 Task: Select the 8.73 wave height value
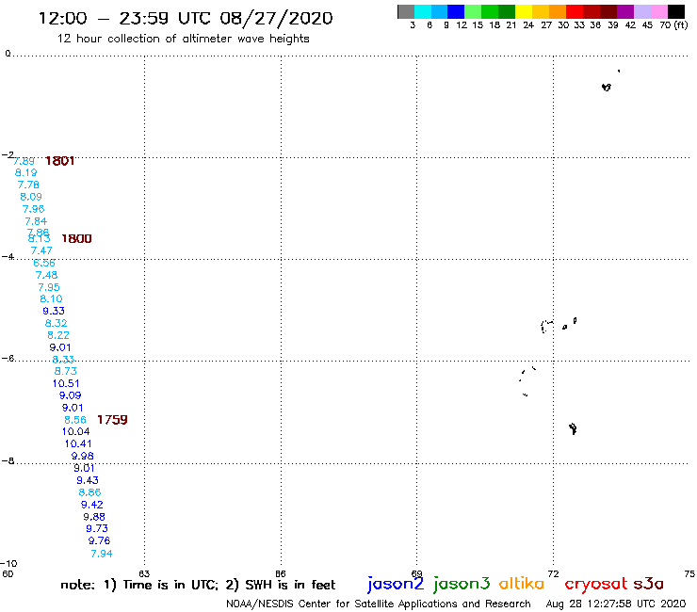[x=65, y=371]
